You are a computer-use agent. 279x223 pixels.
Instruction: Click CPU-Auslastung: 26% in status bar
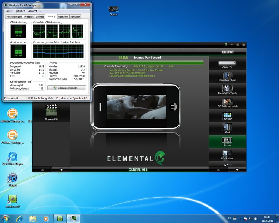pyautogui.click(x=40, y=98)
